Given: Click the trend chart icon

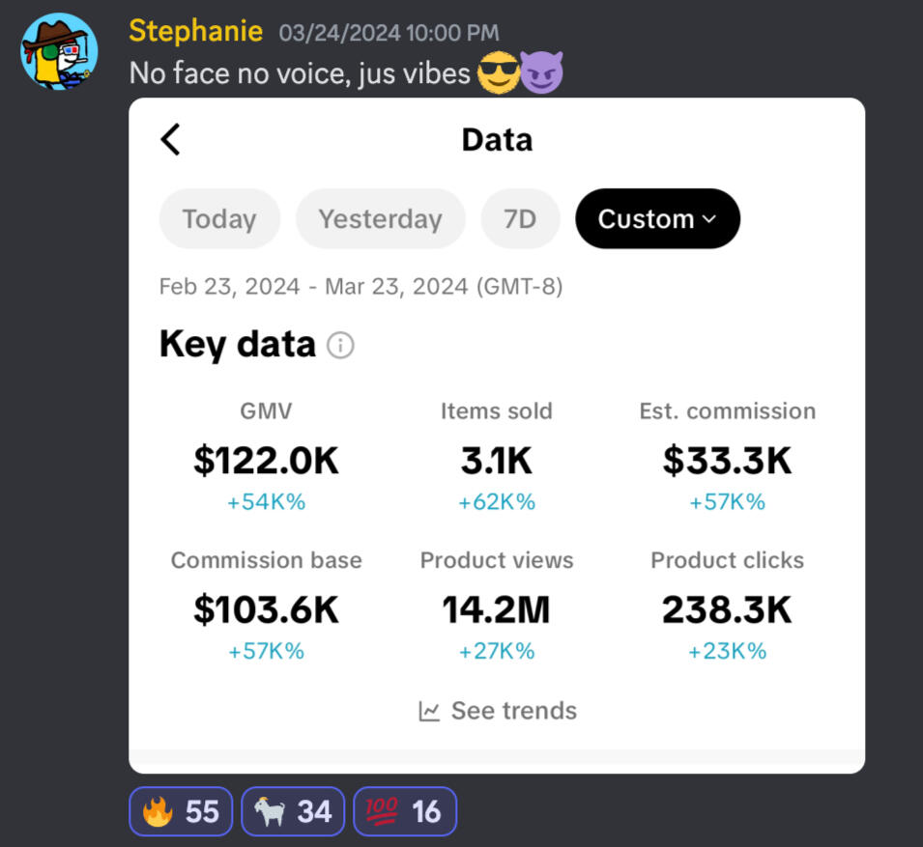Looking at the screenshot, I should pyautogui.click(x=429, y=712).
